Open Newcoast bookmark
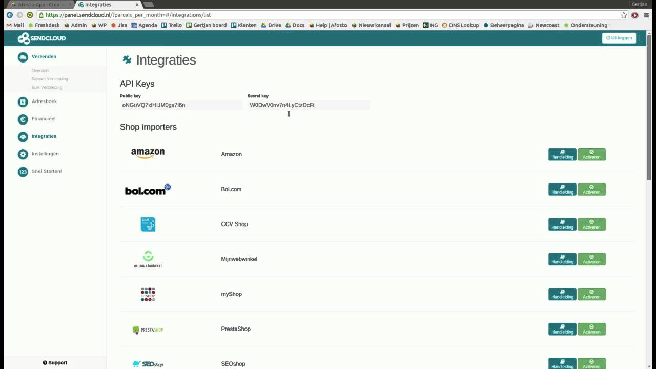The height and width of the screenshot is (369, 656). [543, 25]
